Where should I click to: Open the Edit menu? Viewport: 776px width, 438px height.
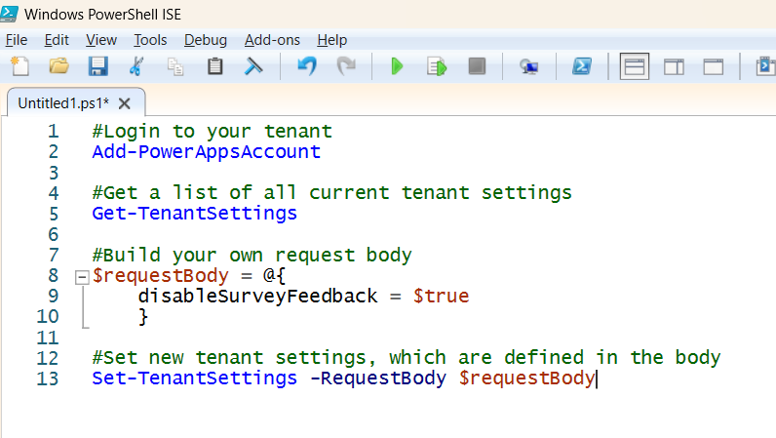point(57,40)
